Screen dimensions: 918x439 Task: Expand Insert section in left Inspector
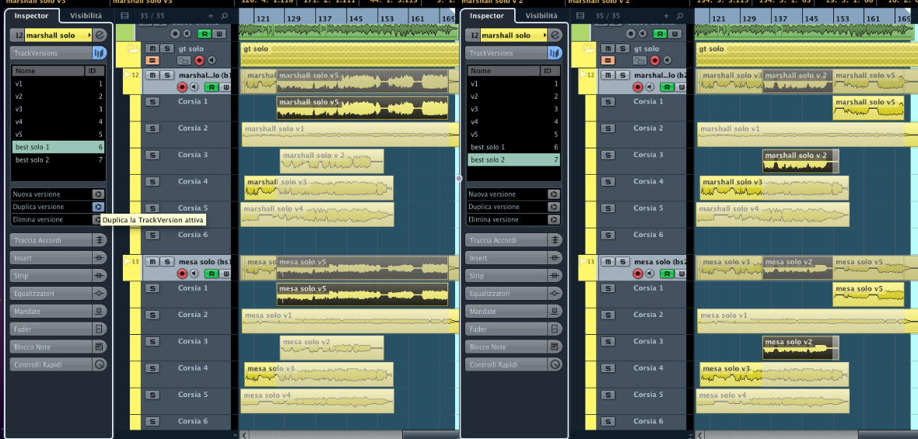click(51, 258)
